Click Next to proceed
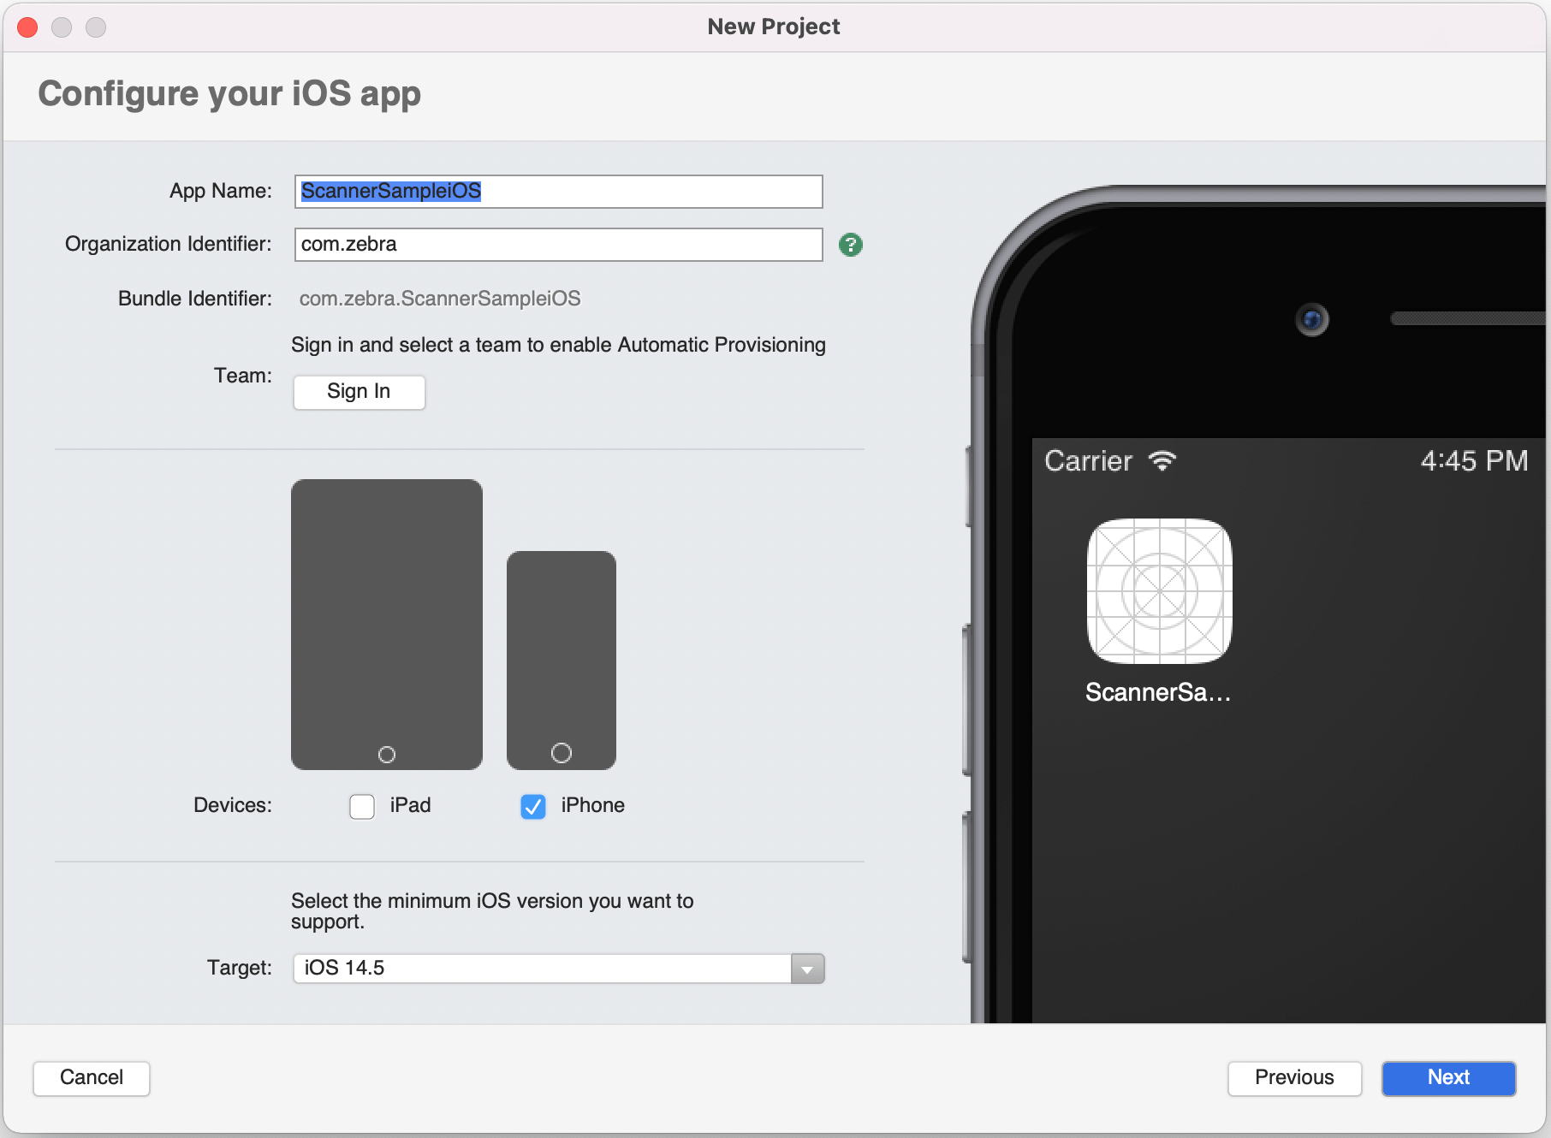 click(x=1447, y=1078)
